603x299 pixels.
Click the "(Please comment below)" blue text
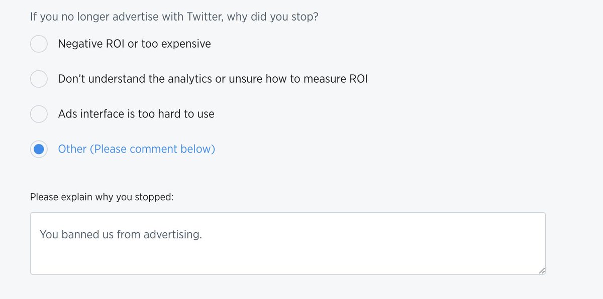coord(152,149)
